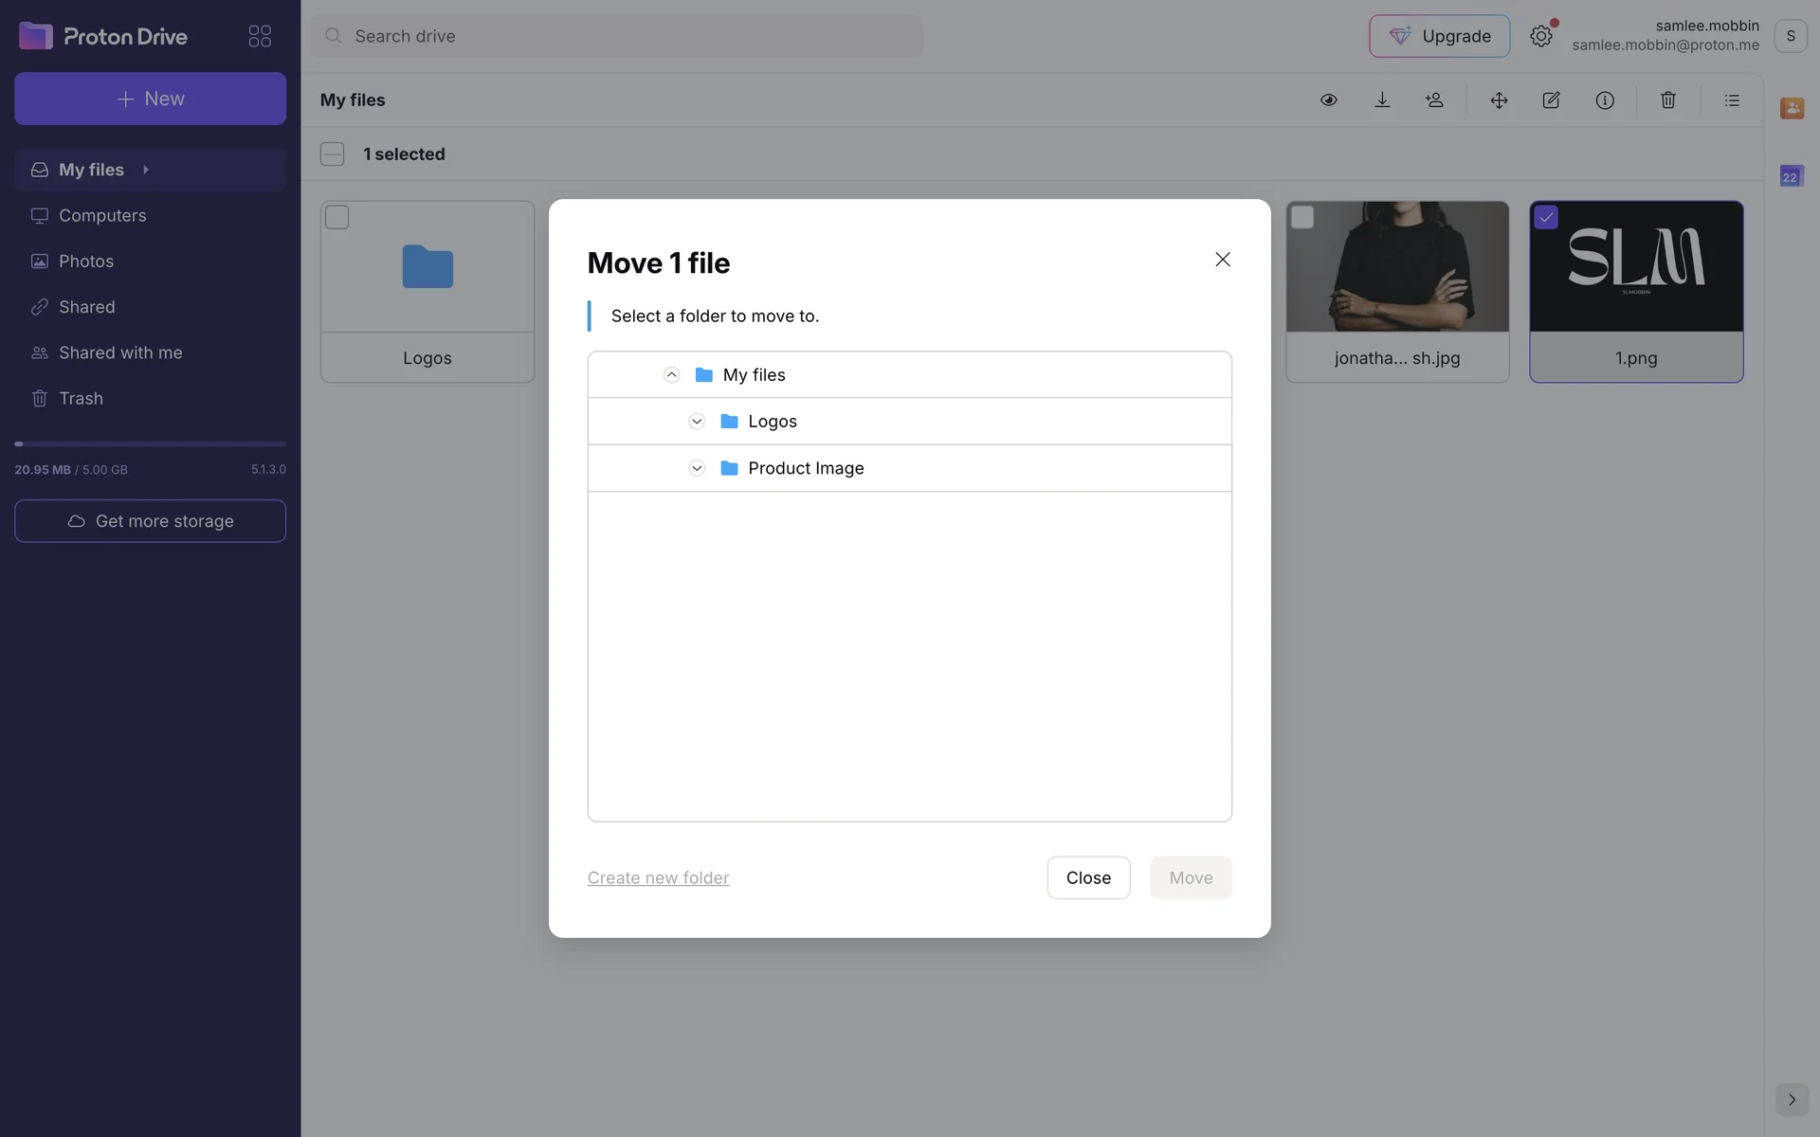The height and width of the screenshot is (1137, 1820).
Task: Click the Move to trash icon
Action: coord(1668,100)
